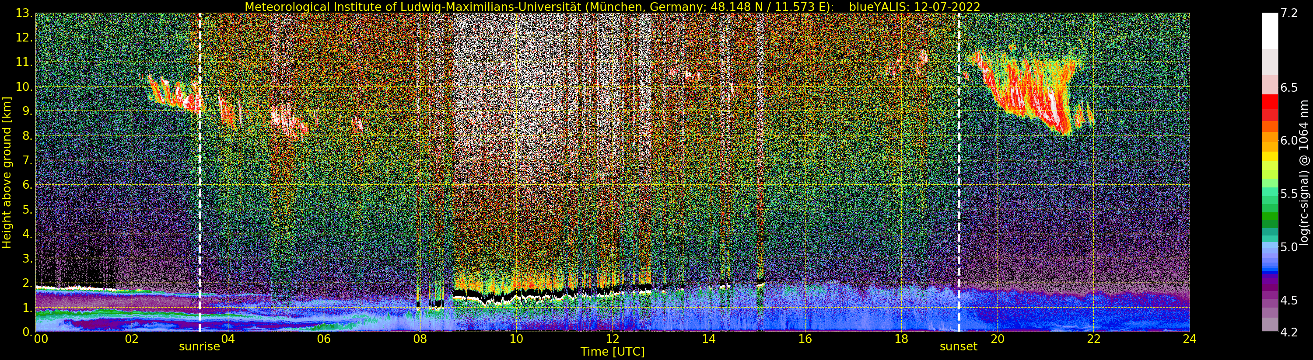
Task: Pick the yellow band of the colorbar
Action: (1270, 156)
